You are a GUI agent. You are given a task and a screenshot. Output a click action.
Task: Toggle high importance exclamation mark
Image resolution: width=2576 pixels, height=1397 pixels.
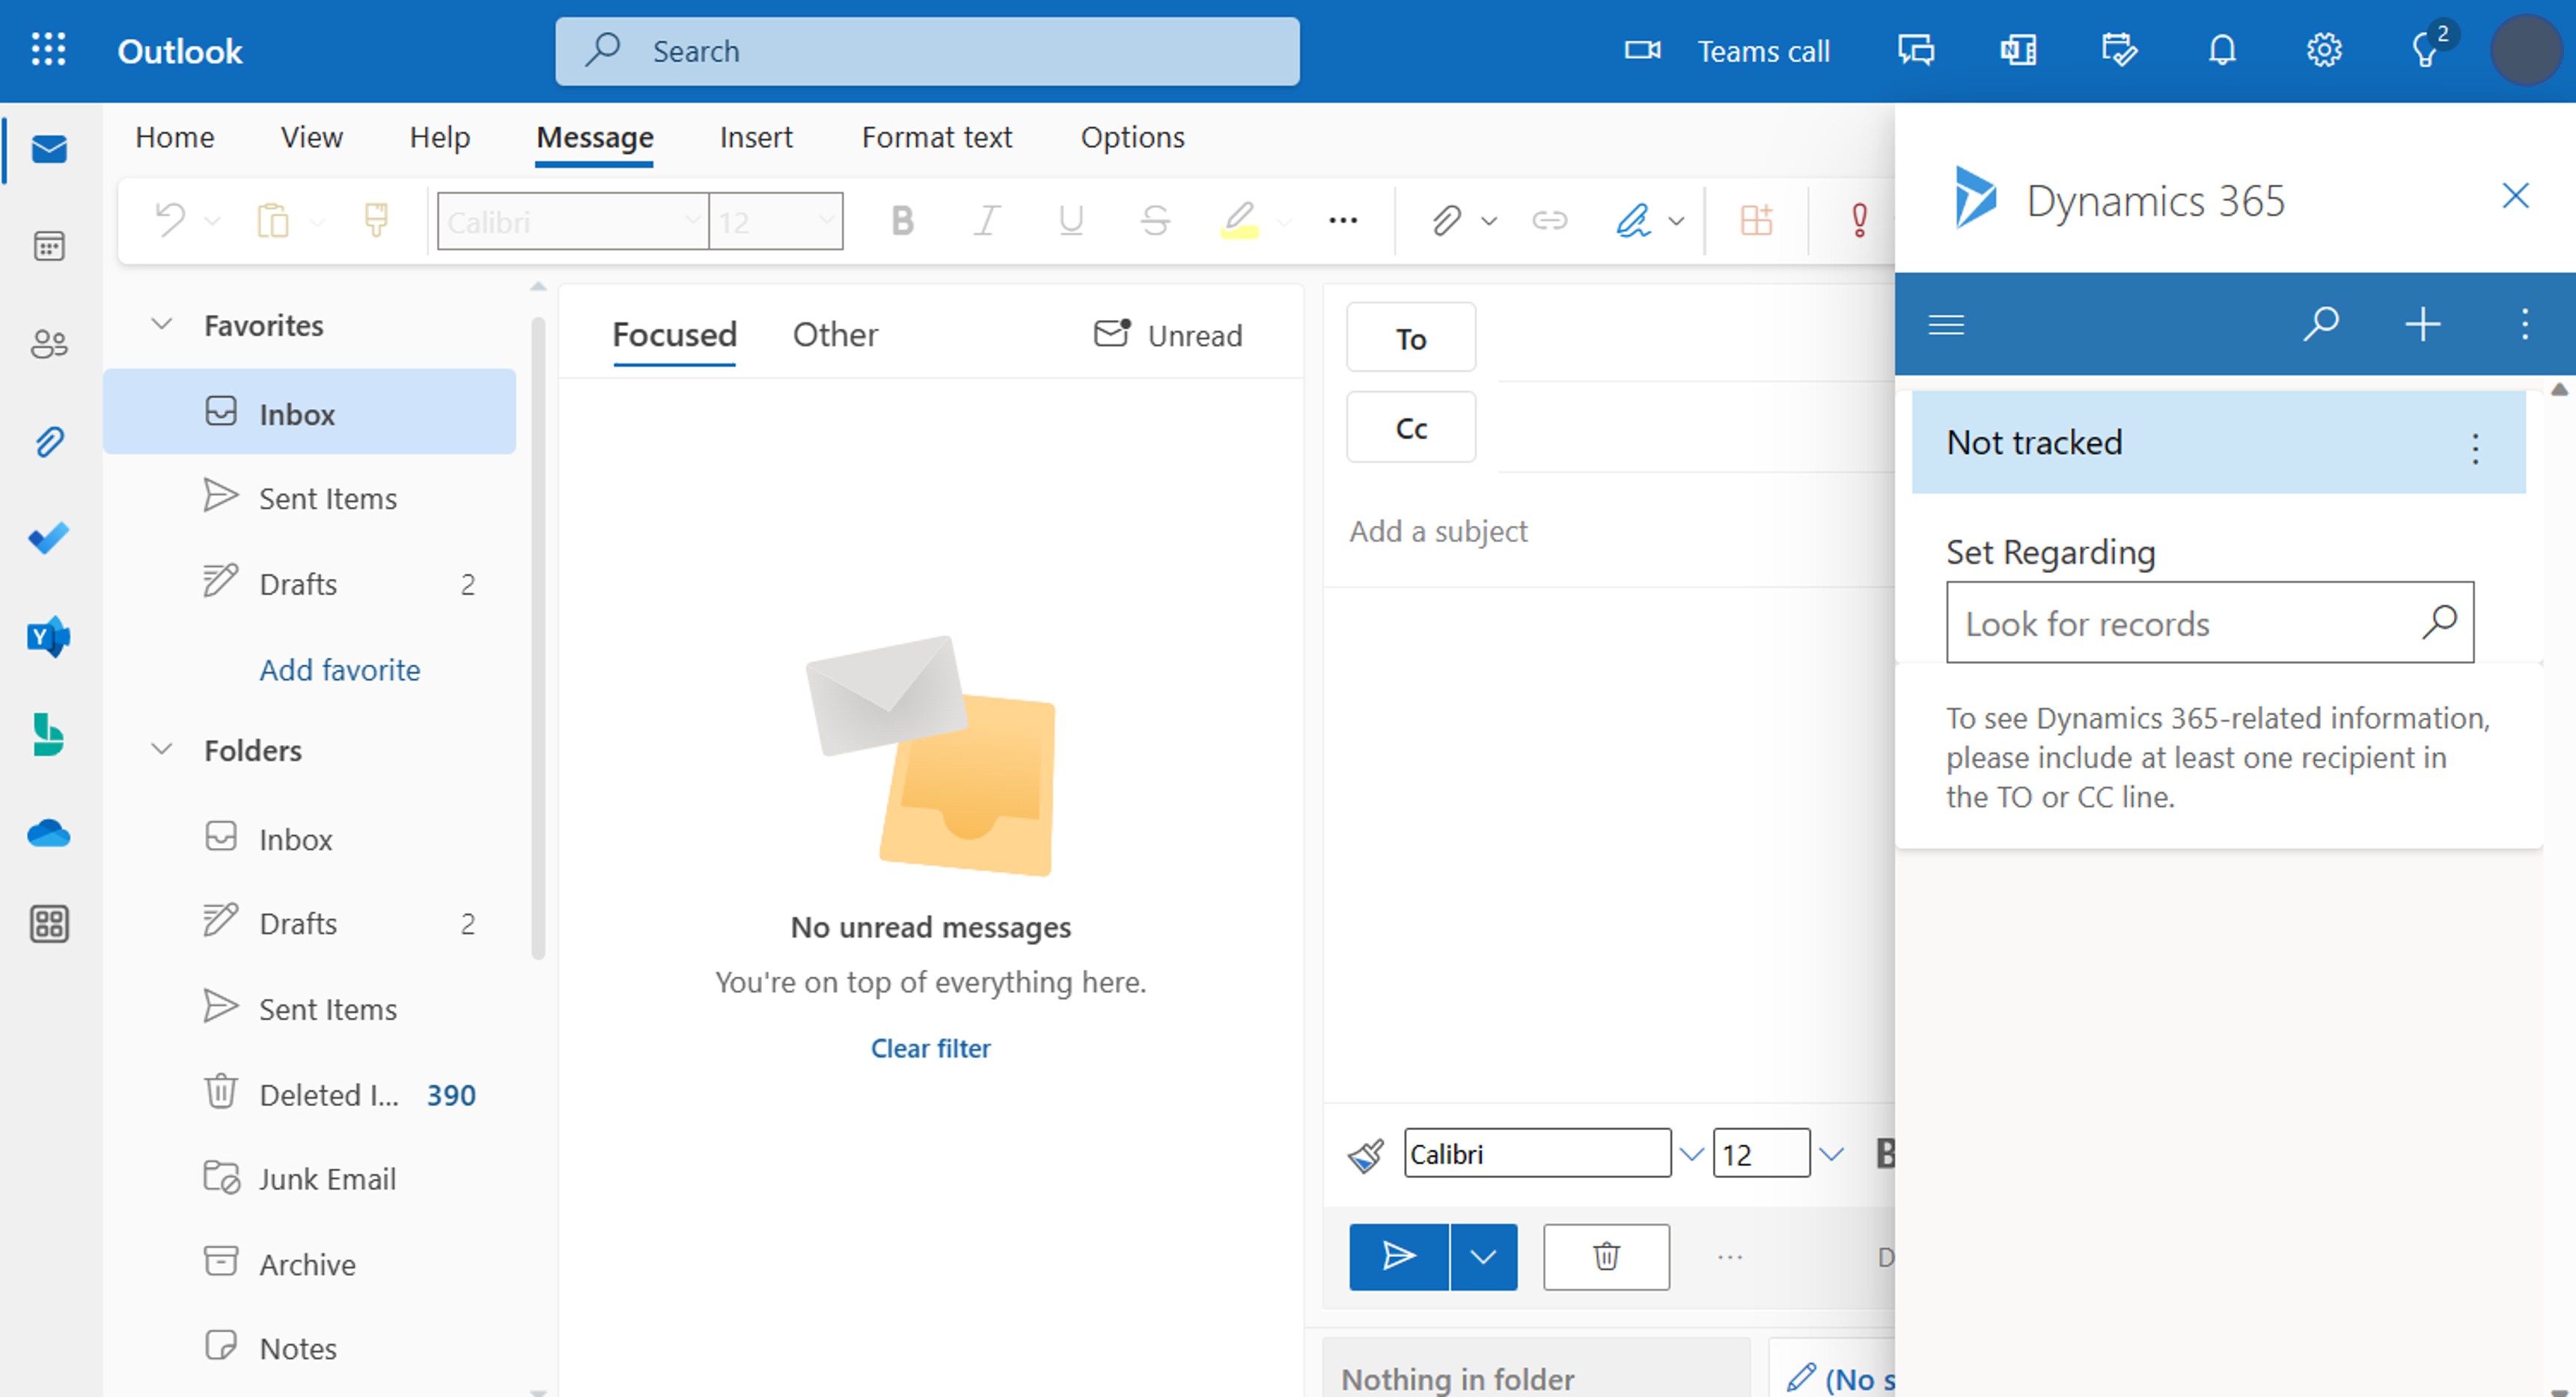pos(1858,220)
